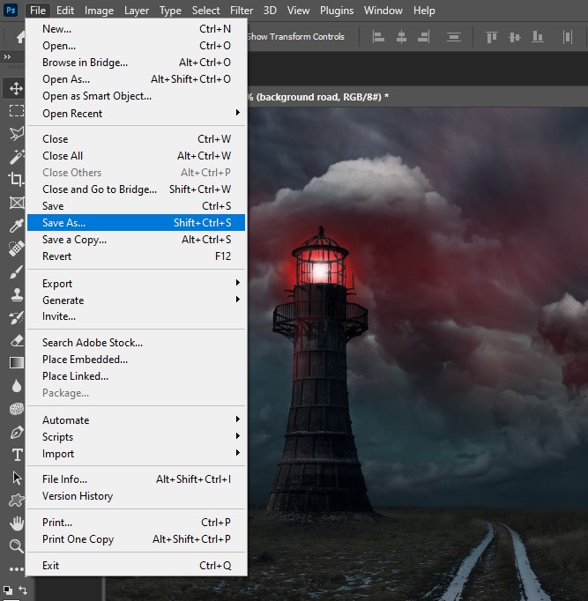Toggle Show Transform Controls option
The image size is (588, 601).
click(295, 37)
